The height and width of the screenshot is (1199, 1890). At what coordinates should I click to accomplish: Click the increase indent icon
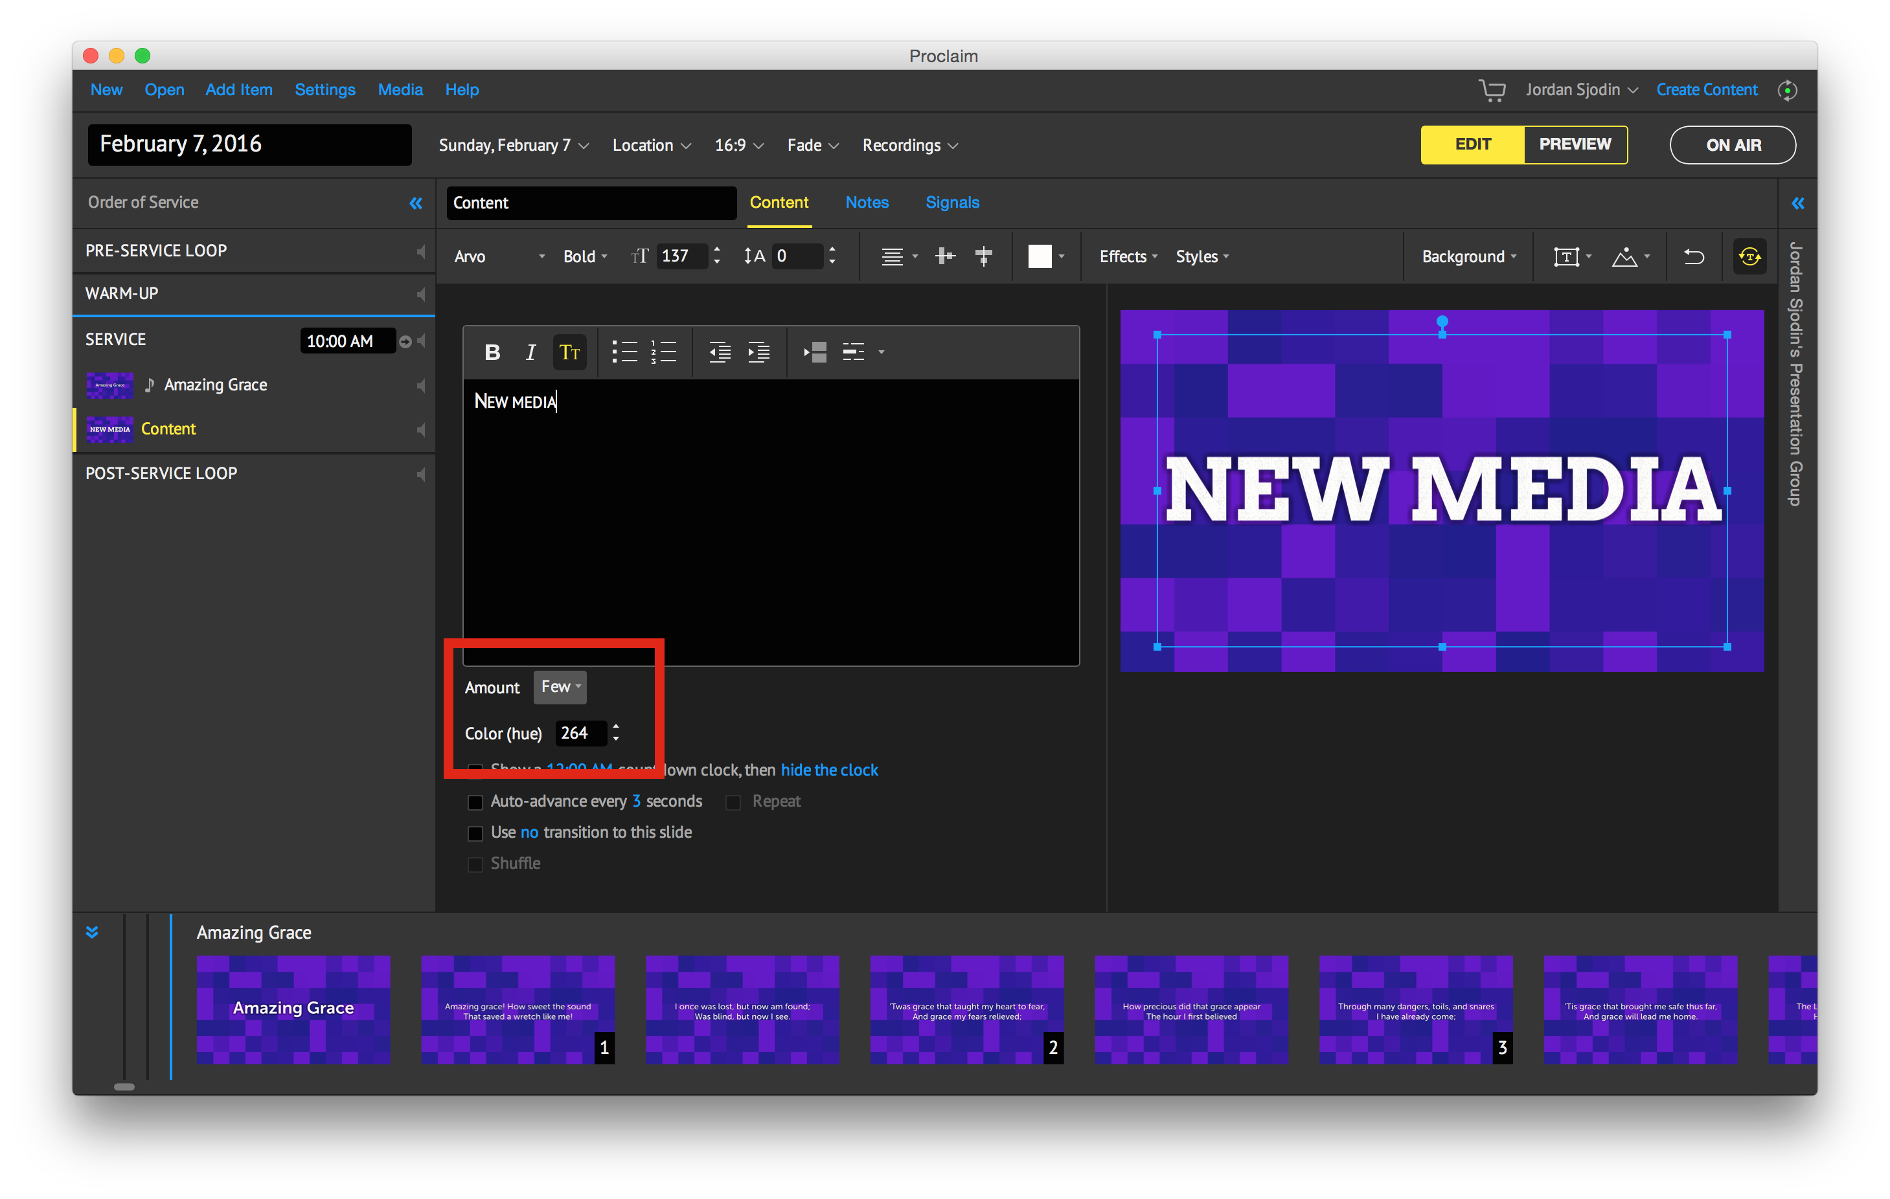[758, 352]
